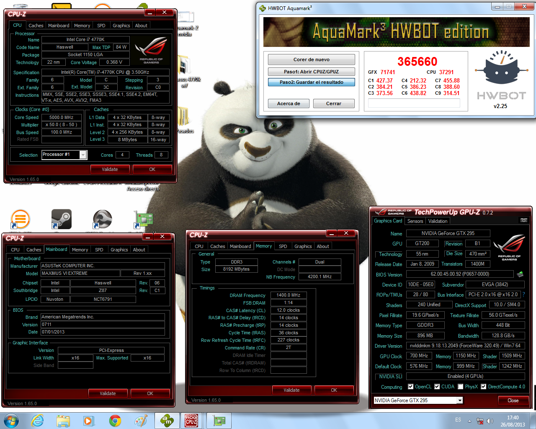Open the NVIDIA GeForce GTX 295 card dropdown
The height and width of the screenshot is (429, 536).
[460, 401]
